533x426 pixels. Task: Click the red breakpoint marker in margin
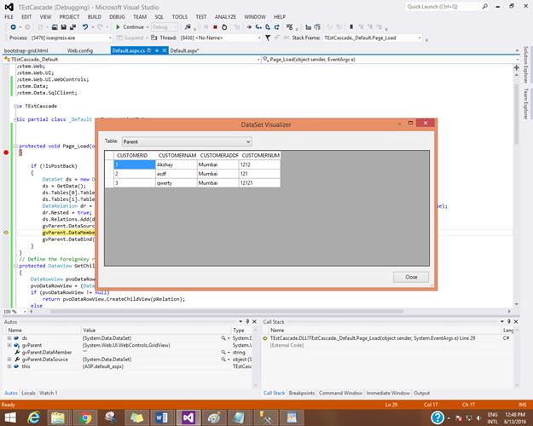(x=6, y=153)
